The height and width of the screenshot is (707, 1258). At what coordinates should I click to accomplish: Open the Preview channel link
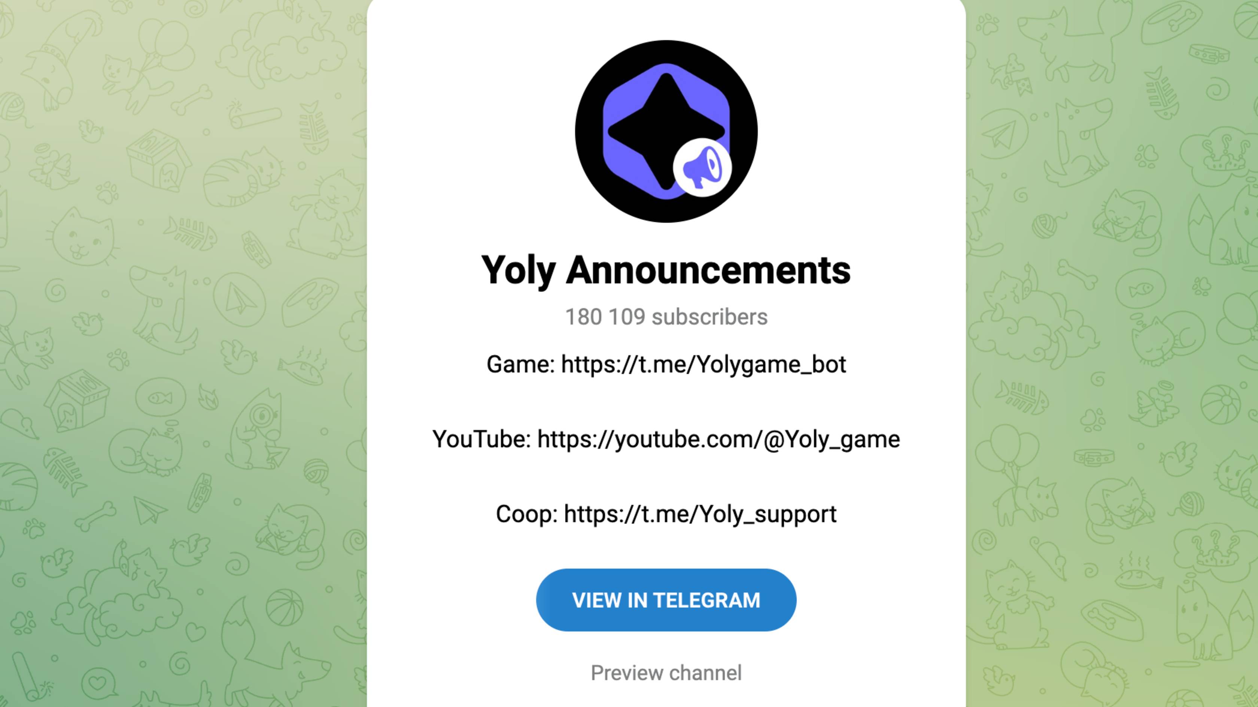coord(666,673)
